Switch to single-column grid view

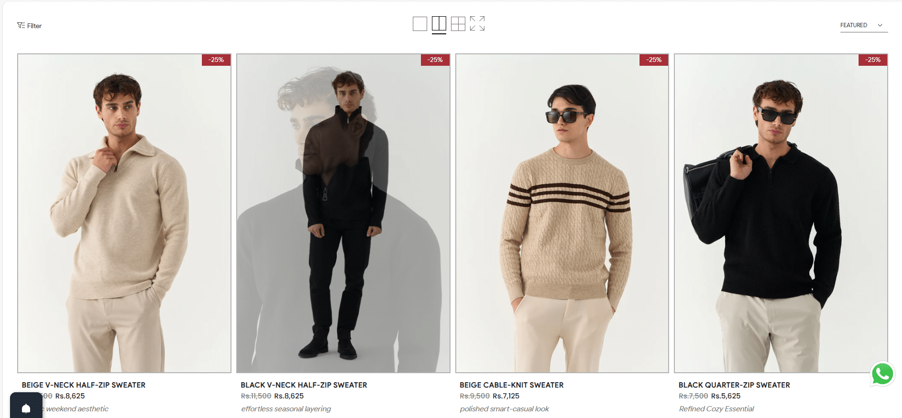pyautogui.click(x=420, y=24)
